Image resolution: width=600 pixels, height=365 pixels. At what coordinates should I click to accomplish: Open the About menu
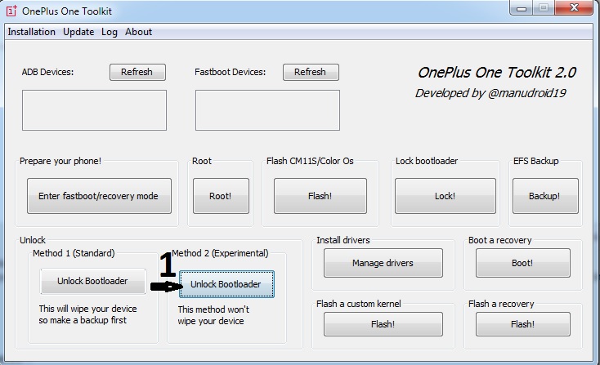[138, 32]
